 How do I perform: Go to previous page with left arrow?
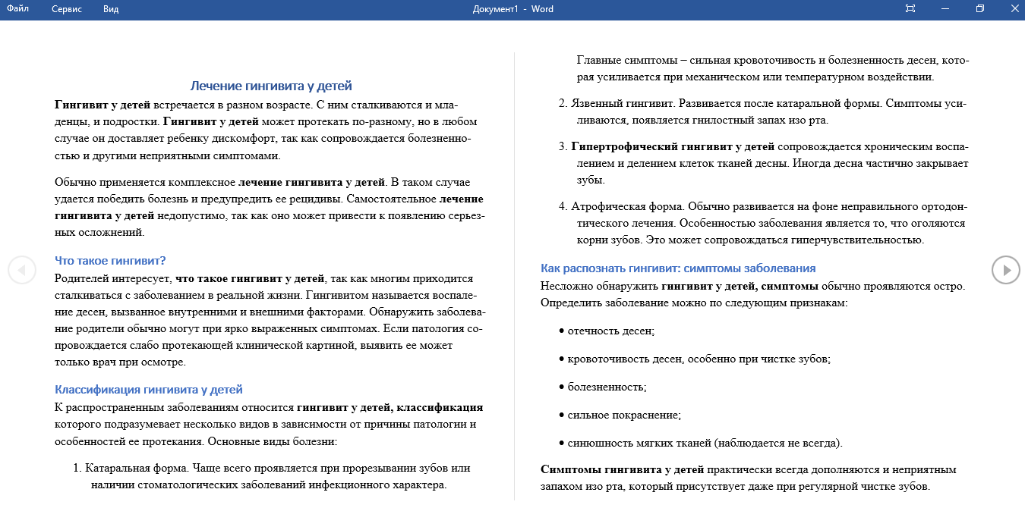22,270
